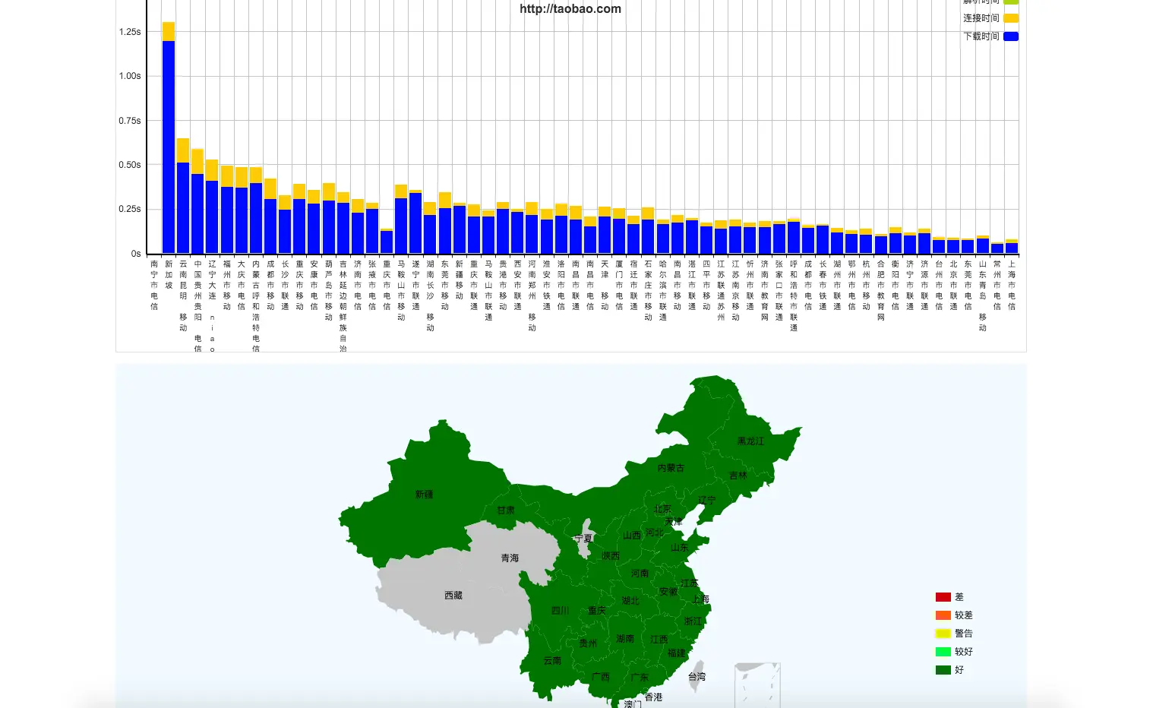Select 湖南 province on the map
This screenshot has height=708, width=1153.
[x=625, y=639]
